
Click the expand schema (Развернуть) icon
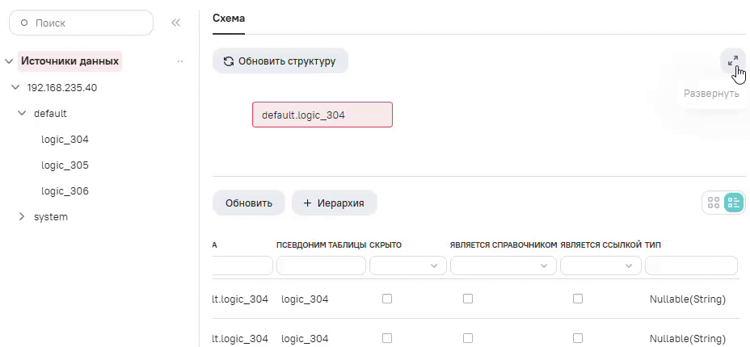coord(733,61)
